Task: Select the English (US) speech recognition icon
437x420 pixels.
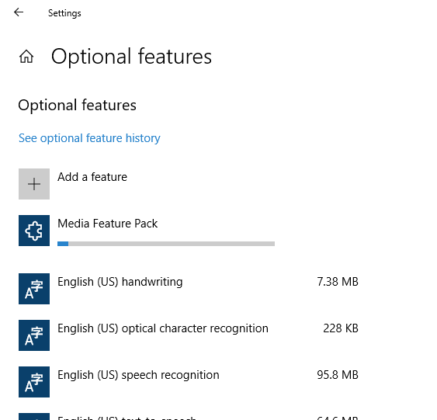Action: [x=34, y=382]
